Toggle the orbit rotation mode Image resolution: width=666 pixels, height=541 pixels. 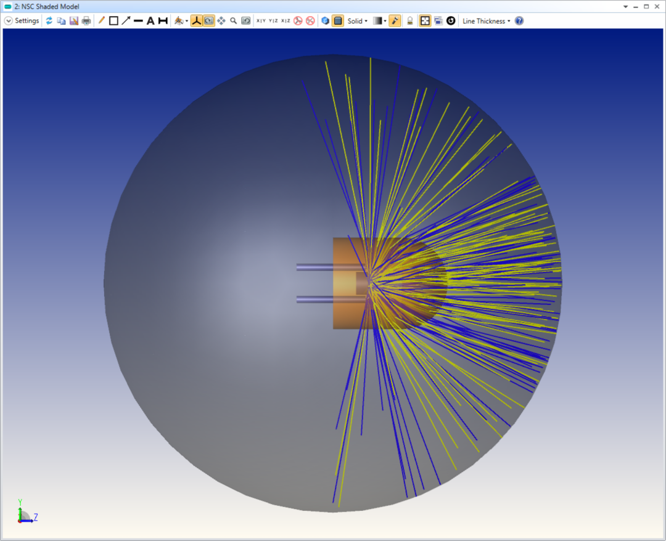coord(209,20)
